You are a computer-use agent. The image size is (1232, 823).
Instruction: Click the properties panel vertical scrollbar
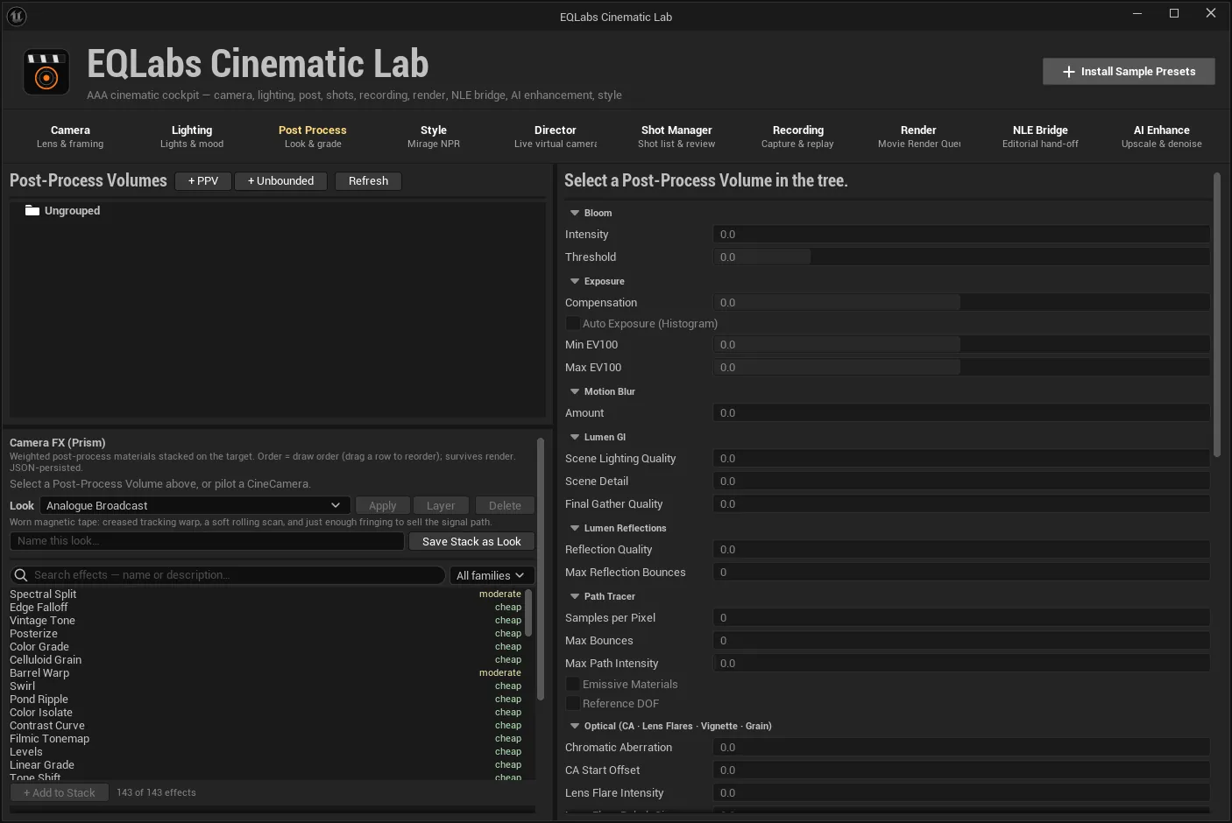[x=1217, y=315]
